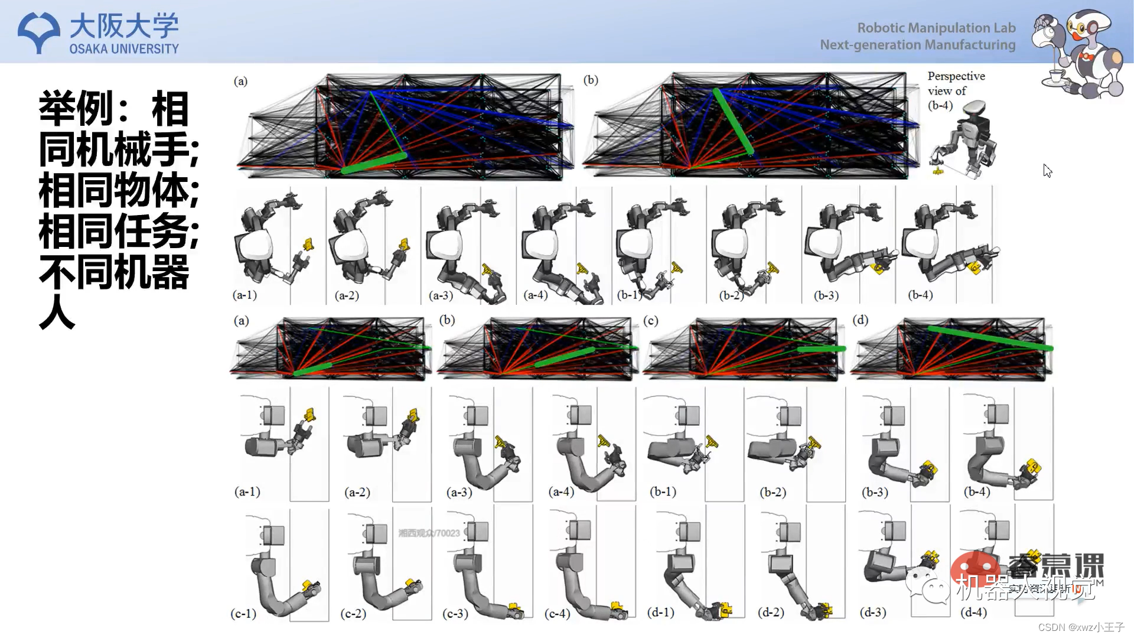Click the thick green edge in top graph (b)
This screenshot has height=638, width=1134.
coord(733,122)
